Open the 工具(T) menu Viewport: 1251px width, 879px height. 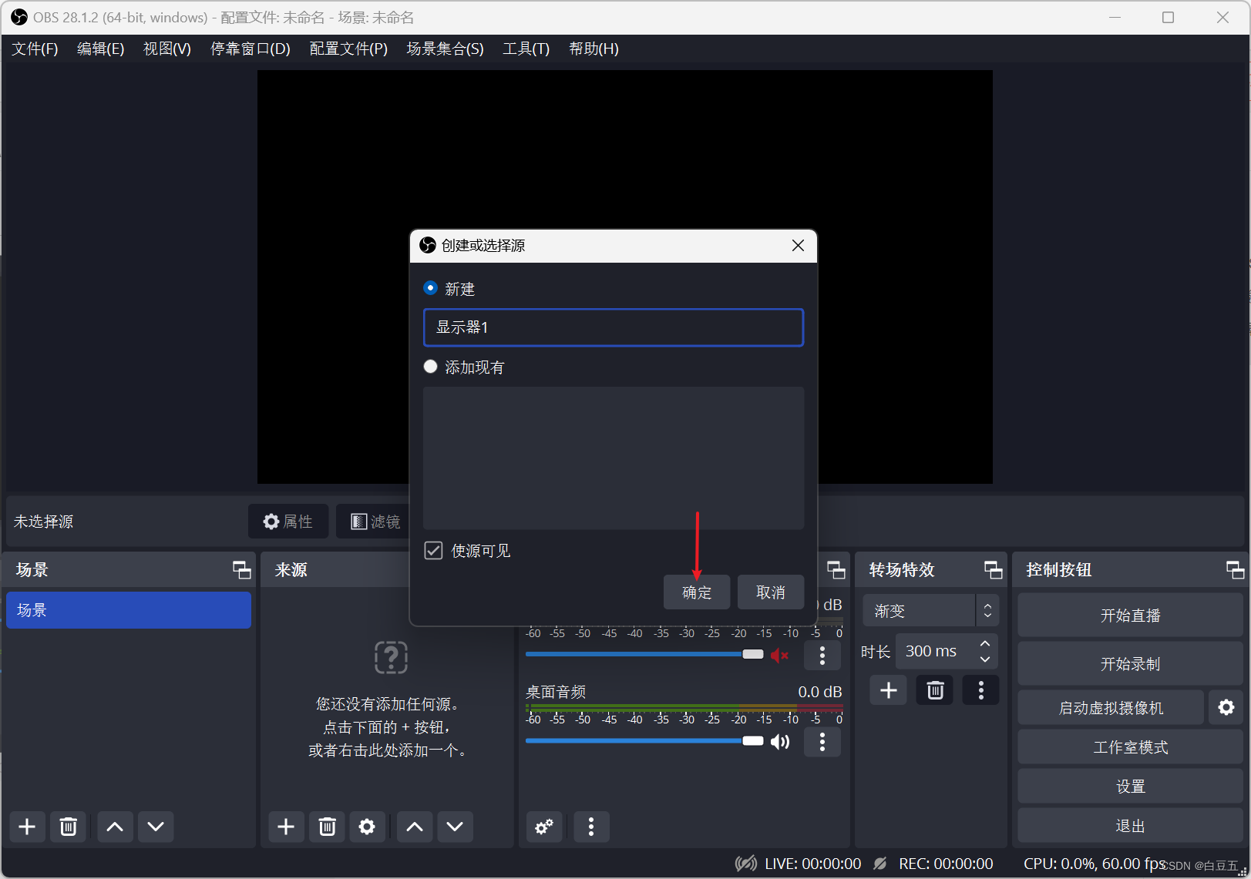point(526,49)
